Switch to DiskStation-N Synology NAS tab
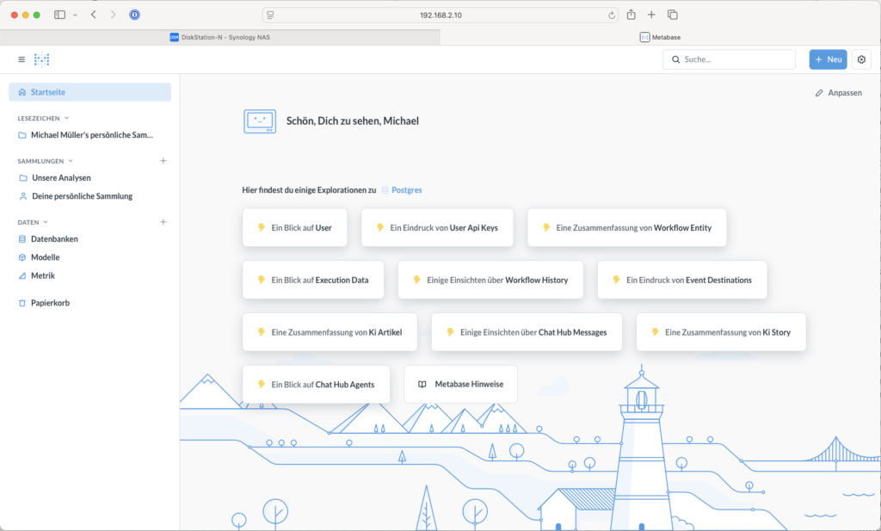Screen dimensions: 881x531 (219, 37)
